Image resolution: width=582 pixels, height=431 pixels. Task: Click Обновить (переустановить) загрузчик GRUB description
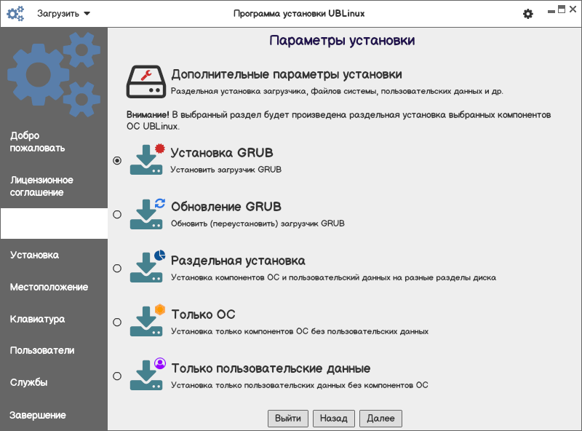258,224
